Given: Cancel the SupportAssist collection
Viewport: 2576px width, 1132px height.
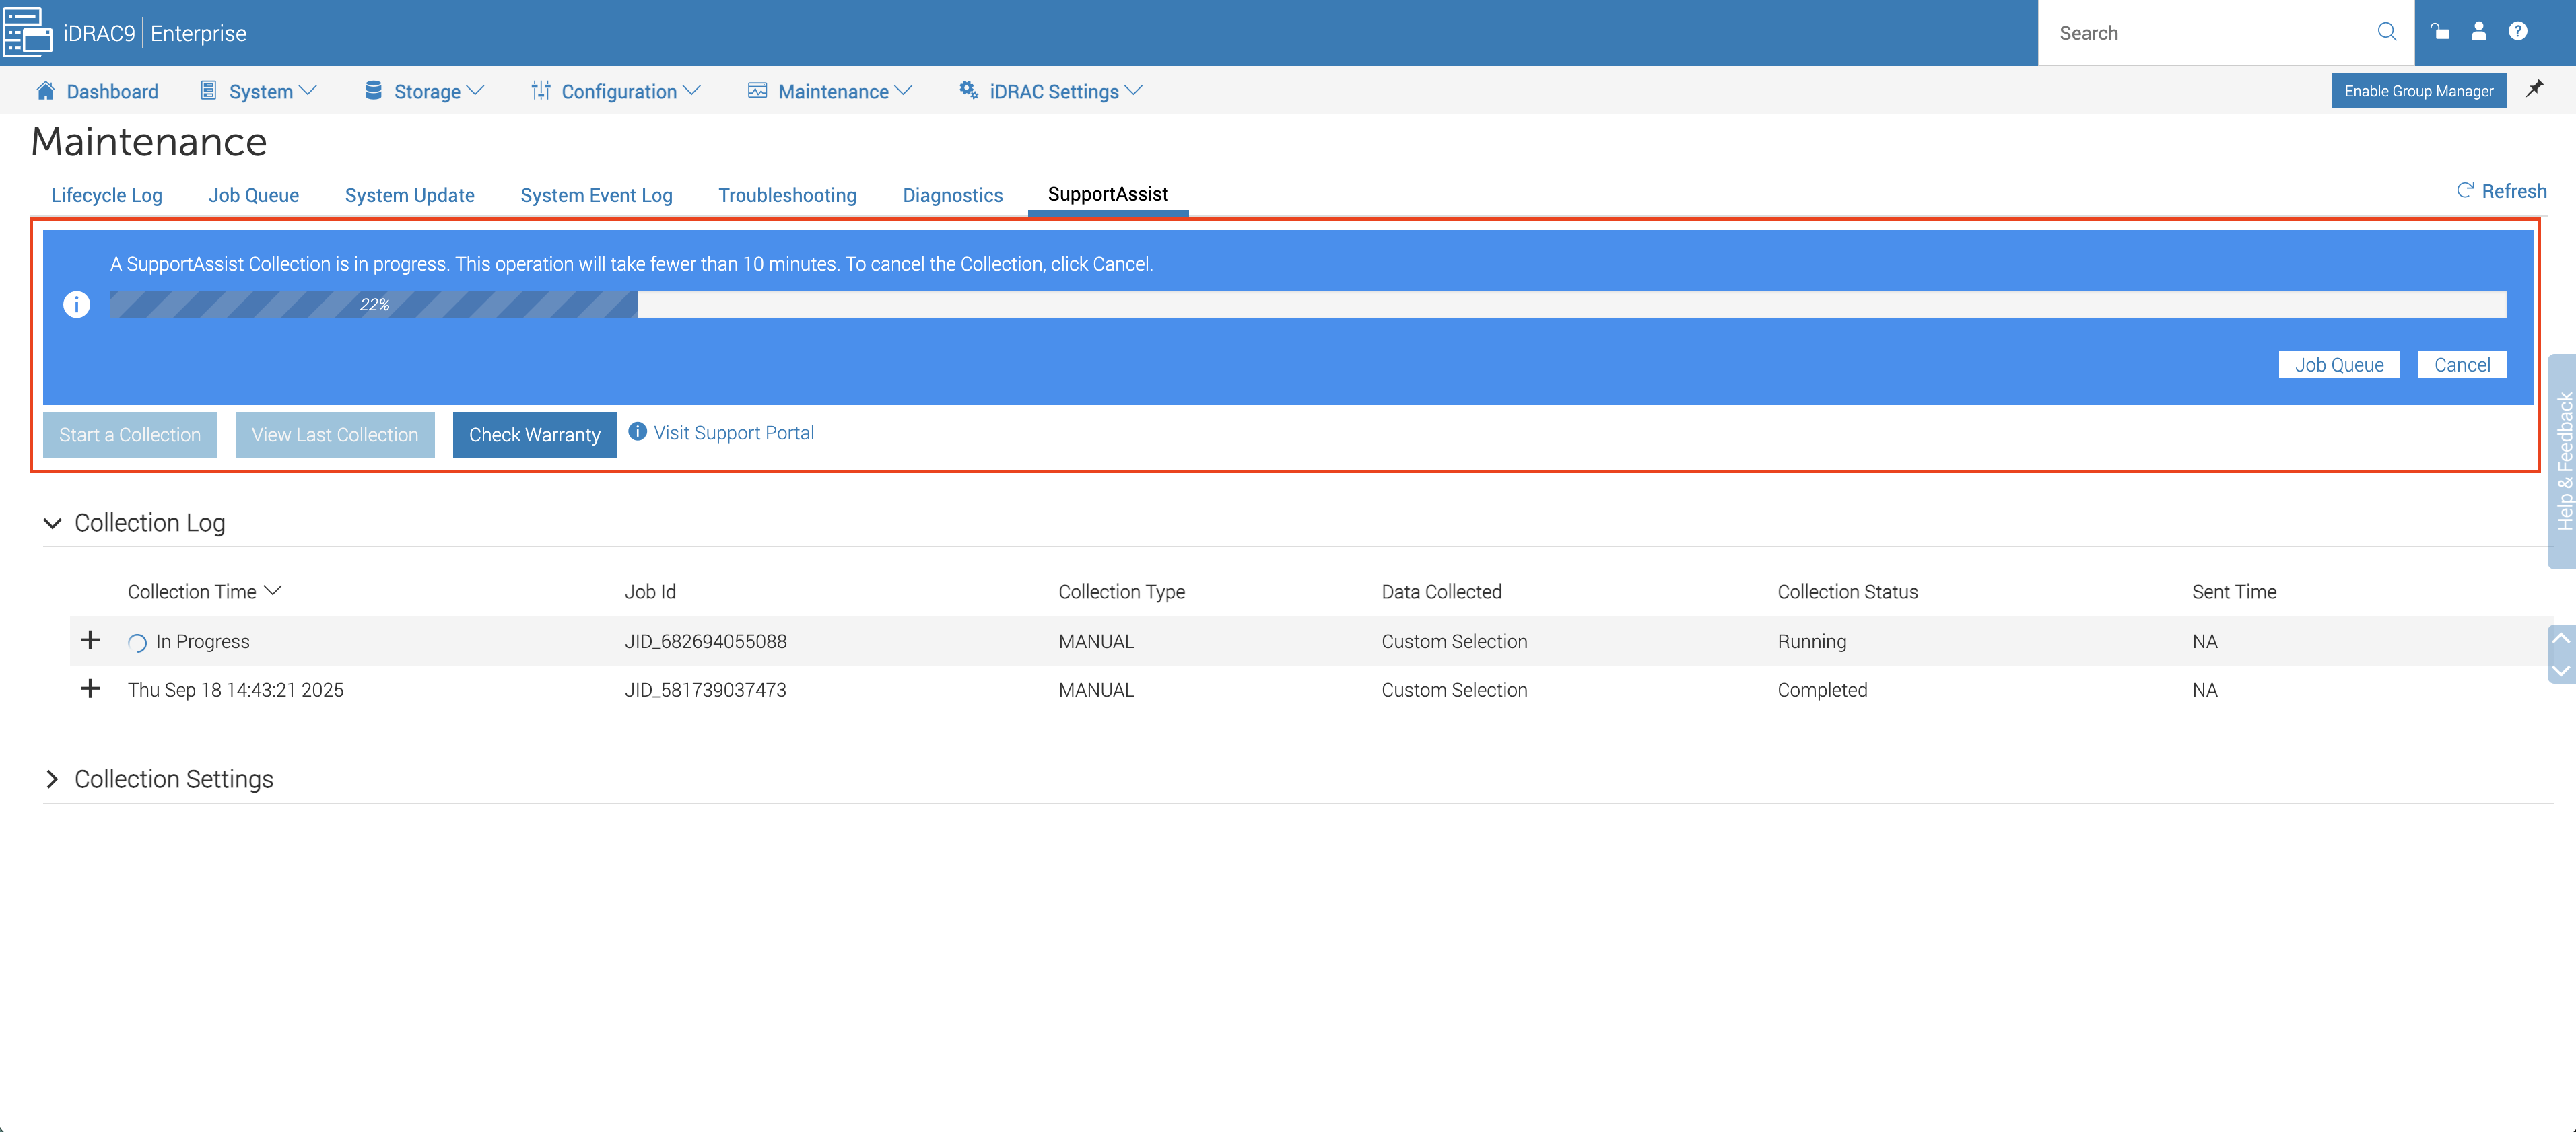Looking at the screenshot, I should [x=2462, y=365].
